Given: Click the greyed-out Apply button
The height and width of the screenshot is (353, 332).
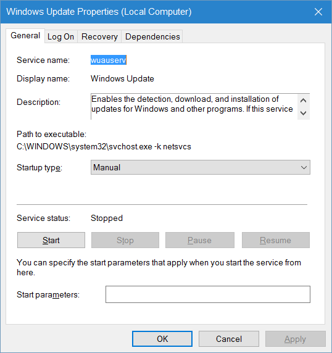Looking at the screenshot, I should point(296,339).
